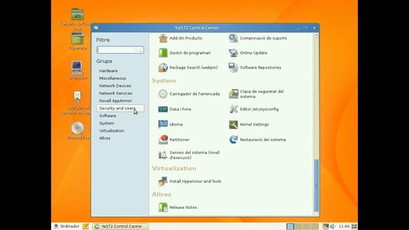Click the rightmost icon in the bottom panel
The image size is (409, 230).
[354, 226]
